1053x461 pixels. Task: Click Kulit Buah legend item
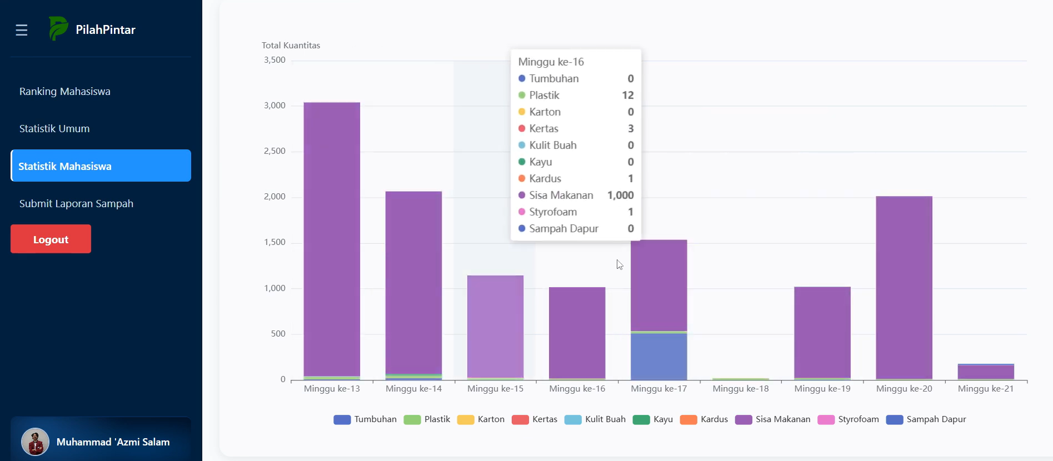pos(595,419)
